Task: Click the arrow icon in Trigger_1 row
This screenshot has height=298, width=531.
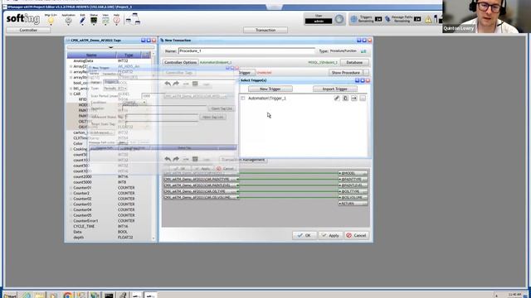Action: pyautogui.click(x=354, y=99)
